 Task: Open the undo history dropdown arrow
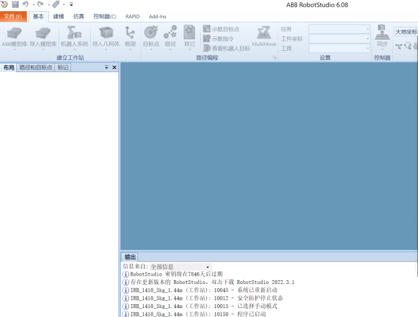click(x=34, y=4)
